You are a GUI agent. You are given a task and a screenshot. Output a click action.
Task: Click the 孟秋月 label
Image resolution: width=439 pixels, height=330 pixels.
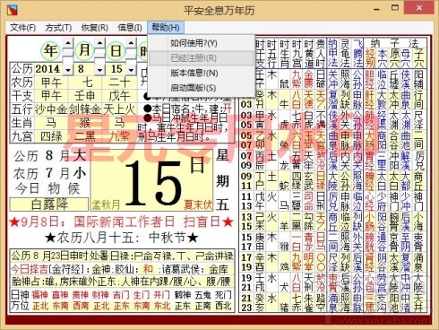coord(106,204)
